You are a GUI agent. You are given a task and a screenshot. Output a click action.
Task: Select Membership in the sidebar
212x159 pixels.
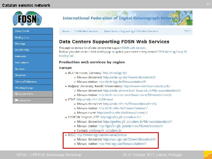click(33, 50)
